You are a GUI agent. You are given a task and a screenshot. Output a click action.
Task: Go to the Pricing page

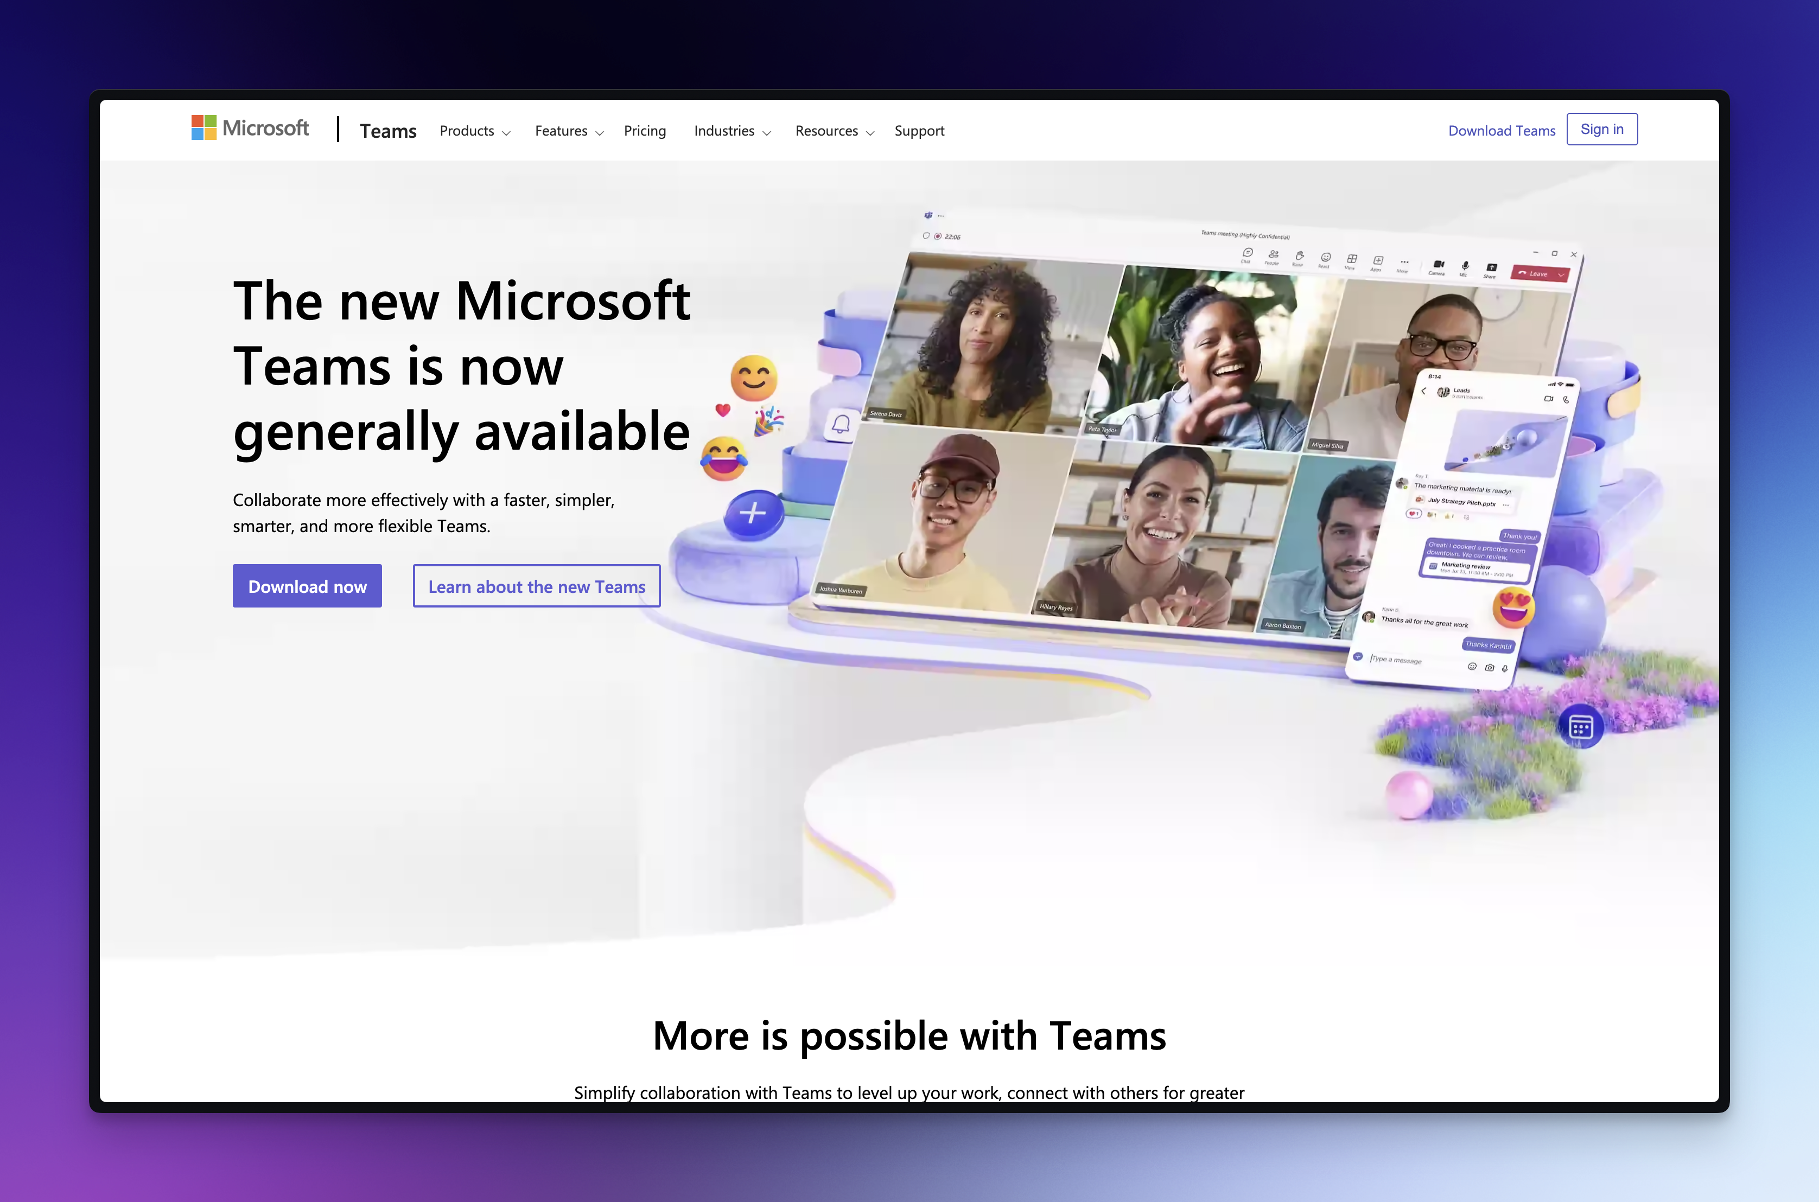click(x=645, y=131)
